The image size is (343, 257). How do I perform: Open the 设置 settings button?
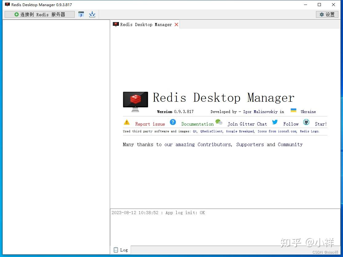tap(327, 14)
